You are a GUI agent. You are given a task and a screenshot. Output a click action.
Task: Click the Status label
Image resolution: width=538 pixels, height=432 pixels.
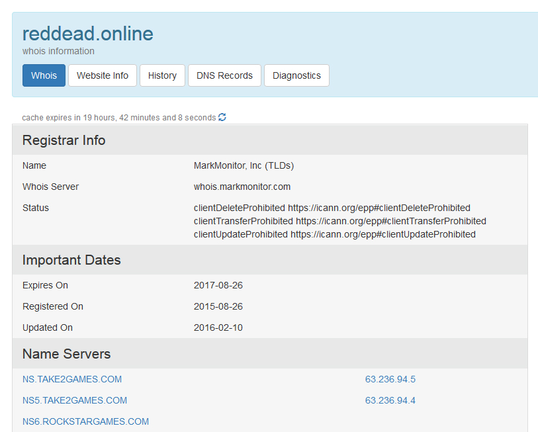(x=36, y=208)
